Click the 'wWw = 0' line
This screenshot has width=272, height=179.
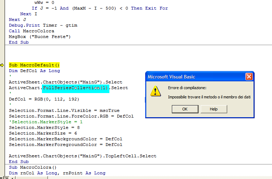click(44, 2)
